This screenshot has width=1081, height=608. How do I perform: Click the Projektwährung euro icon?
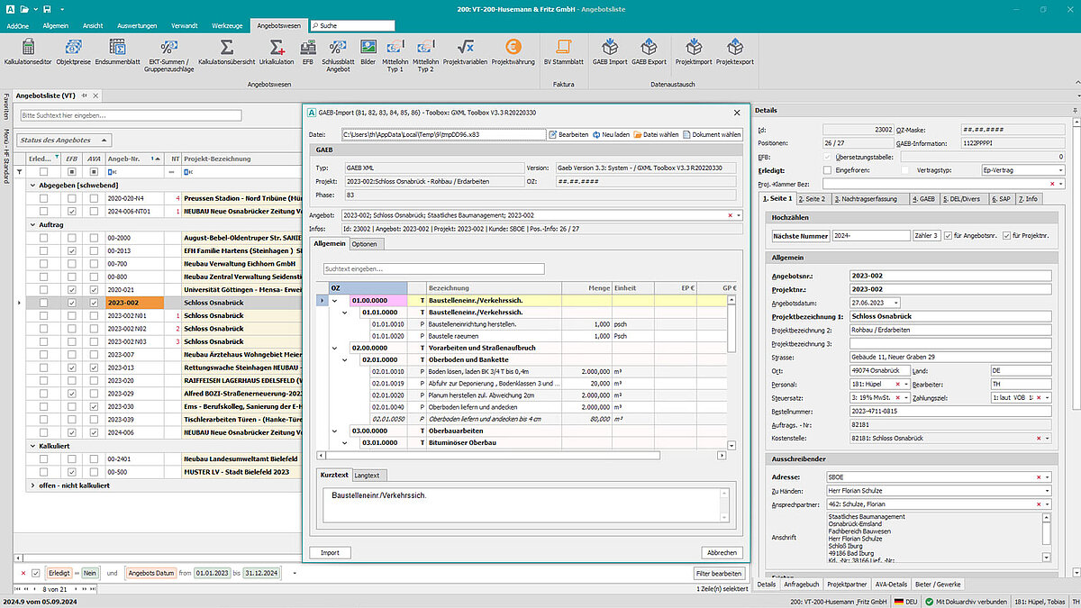tap(513, 47)
